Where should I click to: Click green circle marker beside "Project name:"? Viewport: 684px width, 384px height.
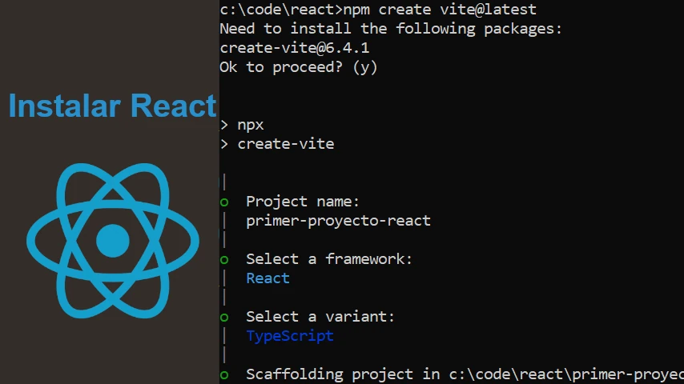(224, 202)
